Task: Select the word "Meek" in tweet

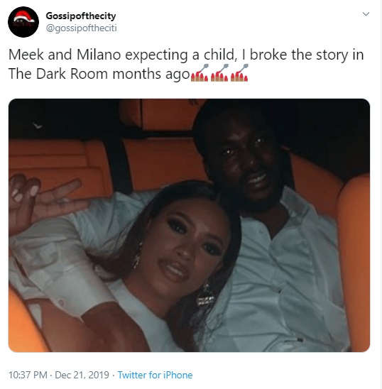Action: tap(26, 55)
